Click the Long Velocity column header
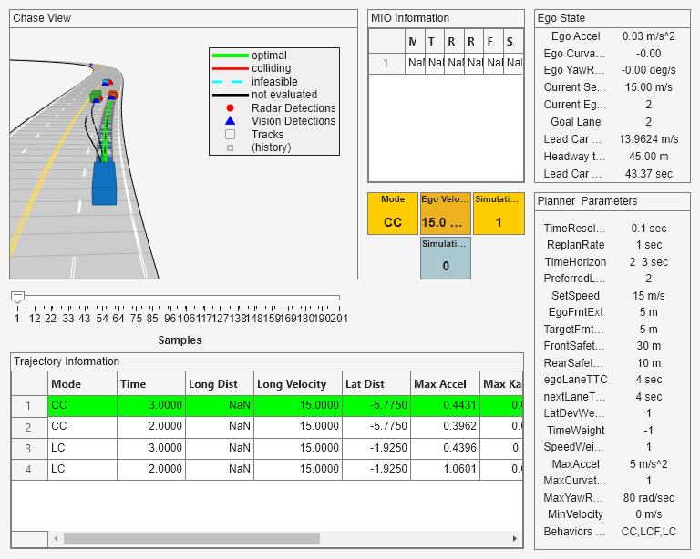This screenshot has width=700, height=559. click(298, 384)
